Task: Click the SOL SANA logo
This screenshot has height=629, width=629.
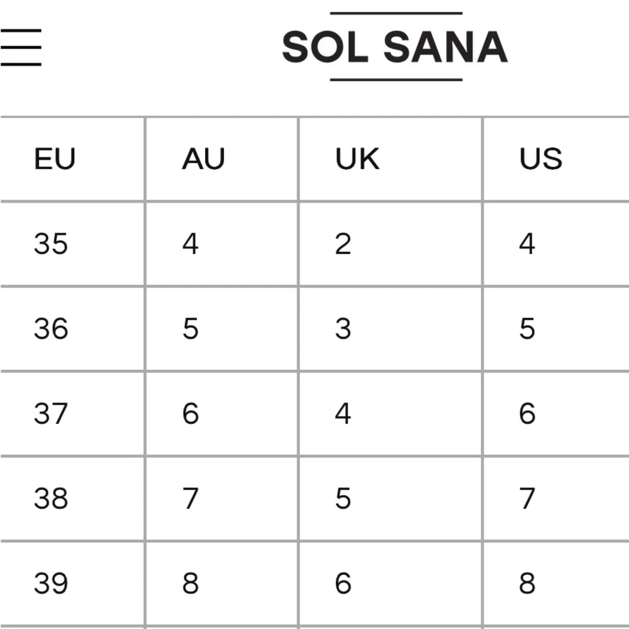Action: point(395,47)
